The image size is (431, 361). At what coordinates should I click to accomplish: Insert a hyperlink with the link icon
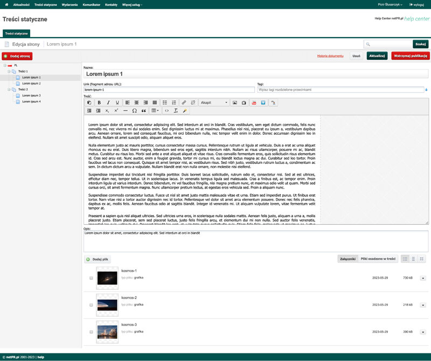(x=184, y=102)
